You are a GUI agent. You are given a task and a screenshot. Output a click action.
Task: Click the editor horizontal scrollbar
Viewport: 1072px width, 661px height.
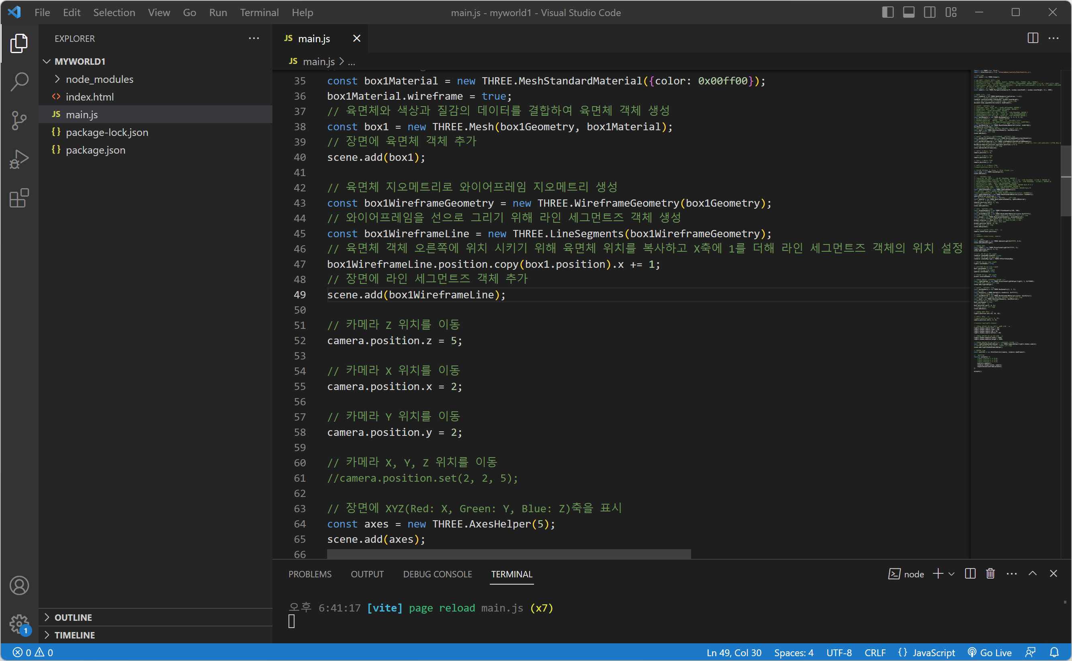tap(509, 554)
